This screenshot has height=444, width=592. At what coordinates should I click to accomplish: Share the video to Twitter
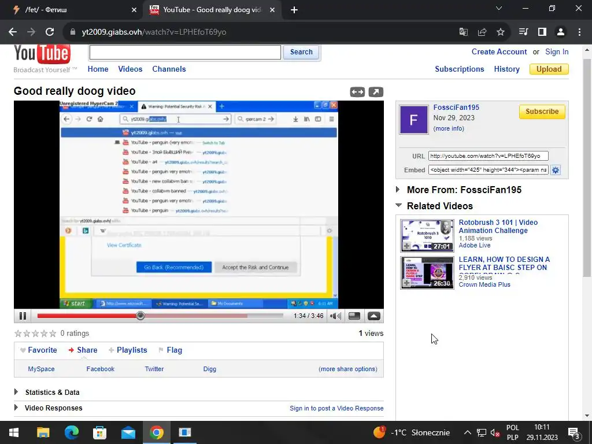154,369
